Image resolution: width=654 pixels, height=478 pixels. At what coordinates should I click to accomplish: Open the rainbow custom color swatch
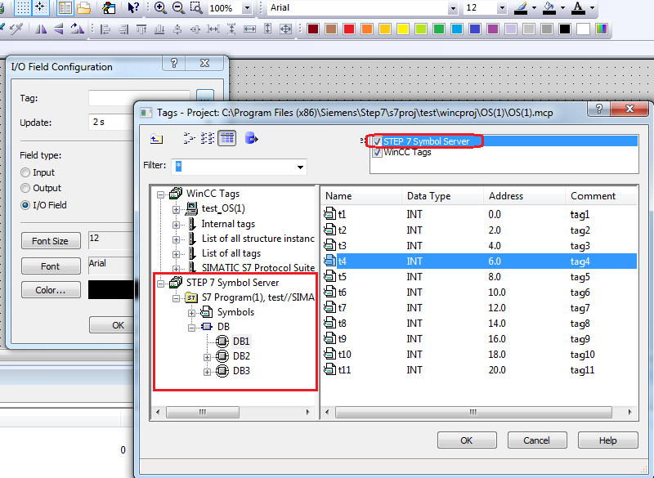[601, 29]
